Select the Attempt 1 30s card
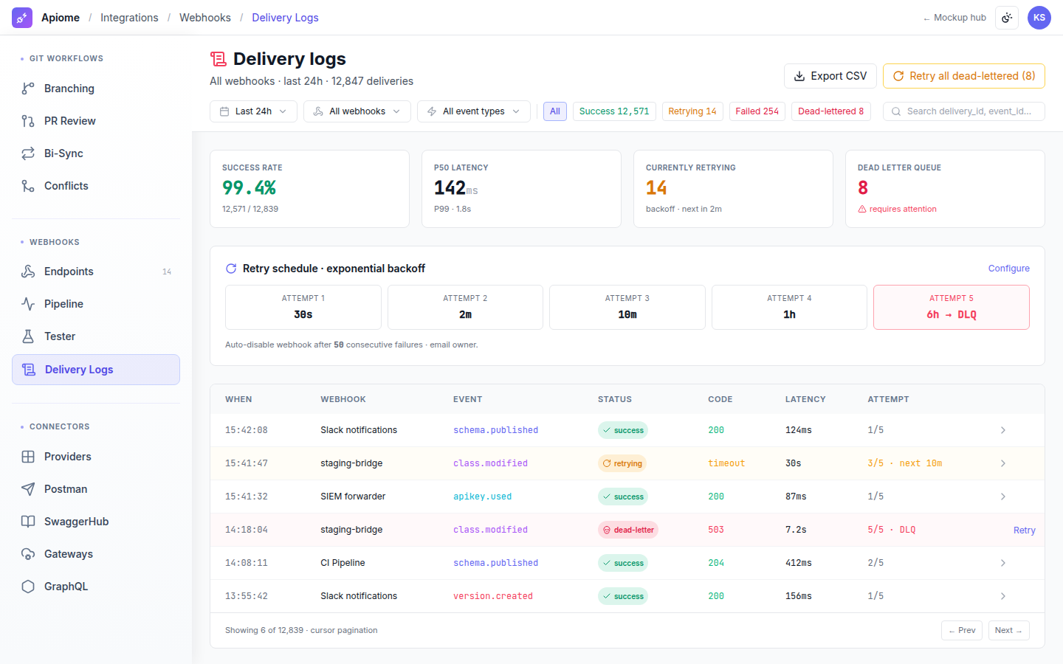The image size is (1063, 664). point(303,307)
